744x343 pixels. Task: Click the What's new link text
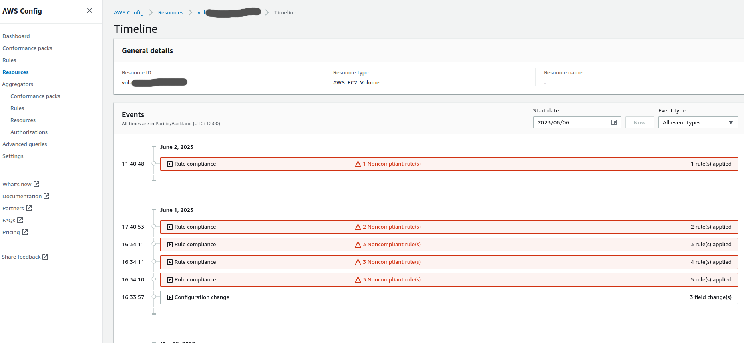pos(17,184)
